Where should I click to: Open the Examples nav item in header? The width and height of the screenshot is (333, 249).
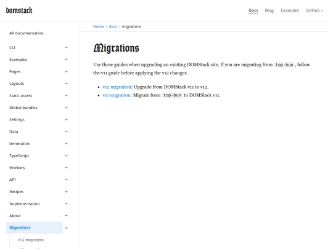click(x=290, y=10)
